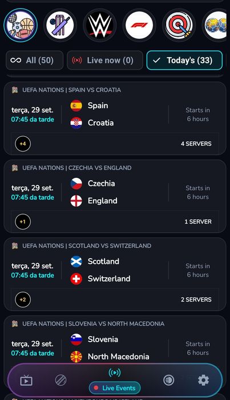Tap the circular list icon in bottom bar
This screenshot has width=230, height=400.
pyautogui.click(x=169, y=381)
